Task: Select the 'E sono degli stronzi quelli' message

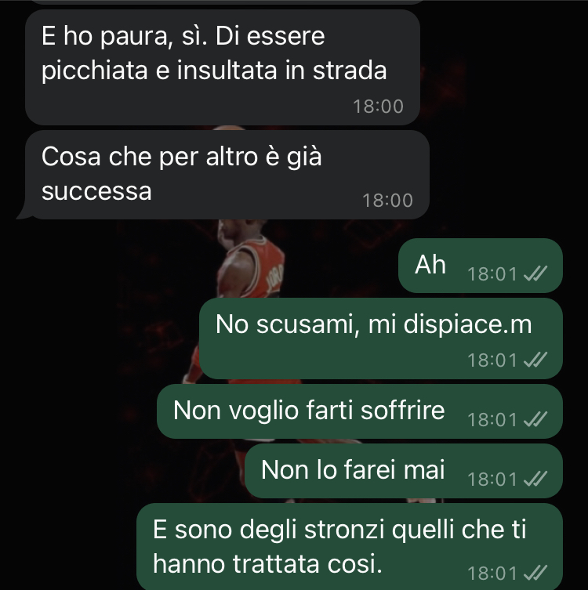Action: [350, 546]
